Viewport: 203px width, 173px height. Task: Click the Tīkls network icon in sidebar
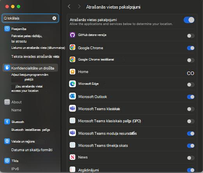click(x=7, y=161)
